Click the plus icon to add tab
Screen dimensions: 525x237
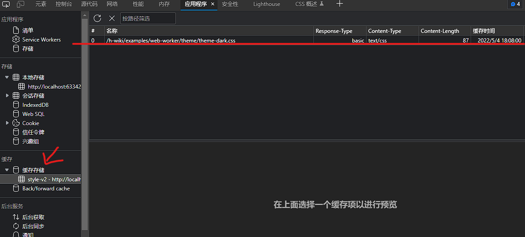pos(339,4)
